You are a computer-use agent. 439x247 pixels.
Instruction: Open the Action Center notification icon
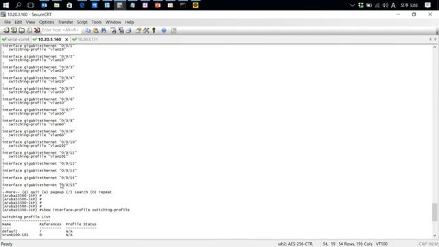point(427,5)
